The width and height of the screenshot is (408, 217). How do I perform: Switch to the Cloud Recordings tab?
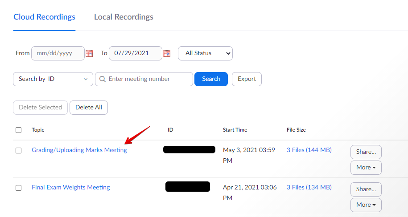tap(44, 17)
